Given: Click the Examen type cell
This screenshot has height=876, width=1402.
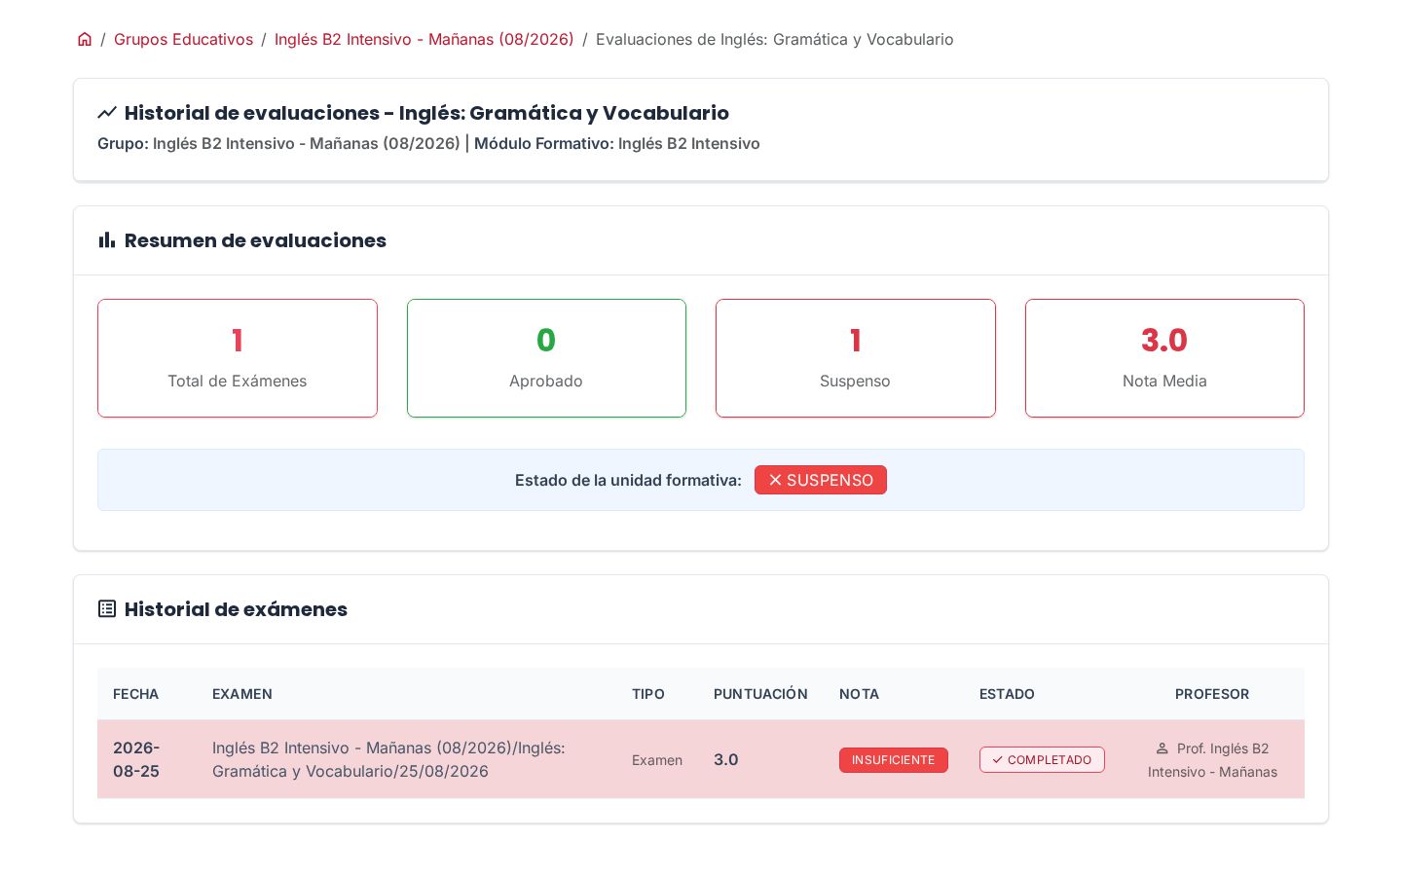Looking at the screenshot, I should tap(657, 760).
